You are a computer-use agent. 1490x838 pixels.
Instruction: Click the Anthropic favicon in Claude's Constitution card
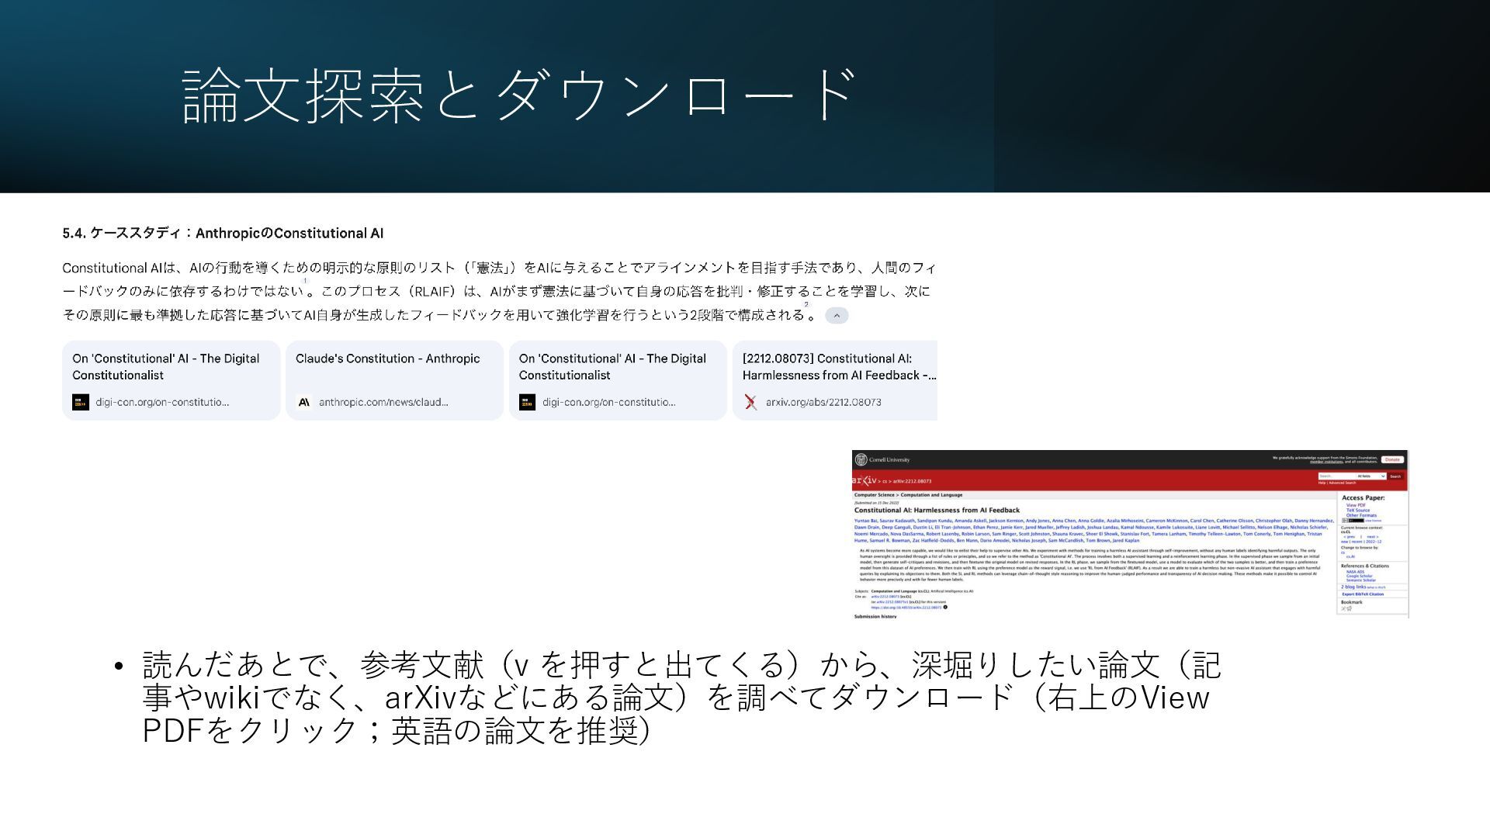click(304, 402)
